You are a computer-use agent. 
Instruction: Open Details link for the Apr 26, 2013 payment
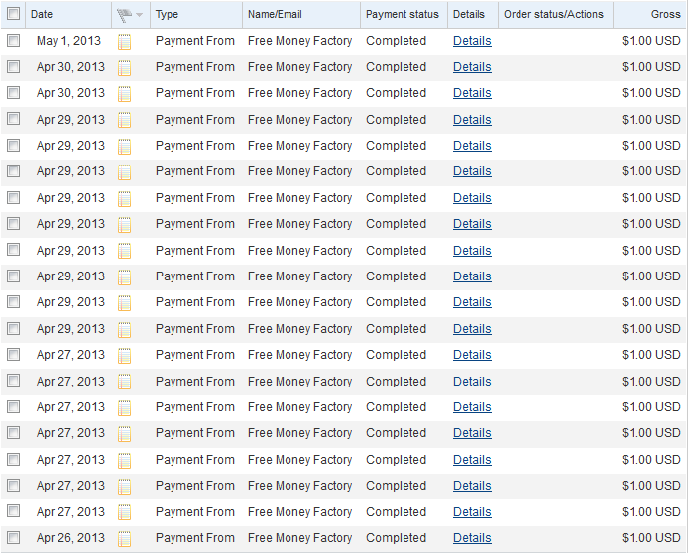[x=472, y=538]
